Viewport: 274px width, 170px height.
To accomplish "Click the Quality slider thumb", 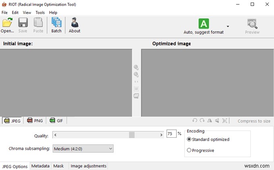I will pos(132,135).
